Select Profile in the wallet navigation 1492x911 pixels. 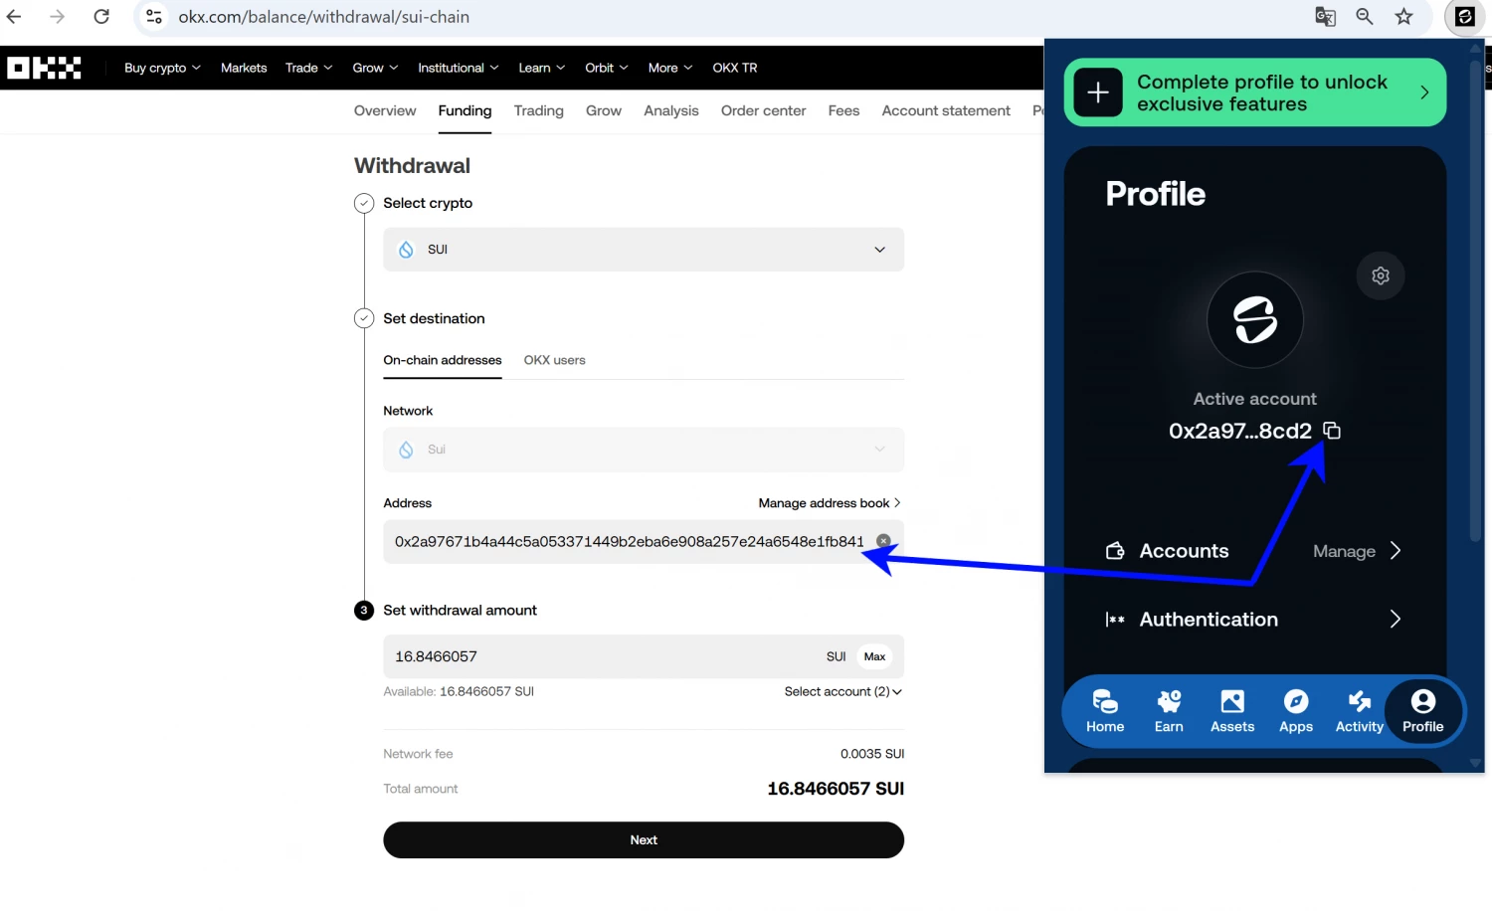coord(1423,711)
